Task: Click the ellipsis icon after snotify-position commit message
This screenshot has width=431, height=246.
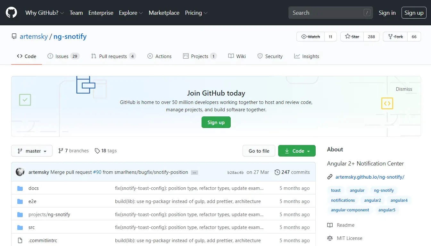Action: click(x=194, y=173)
